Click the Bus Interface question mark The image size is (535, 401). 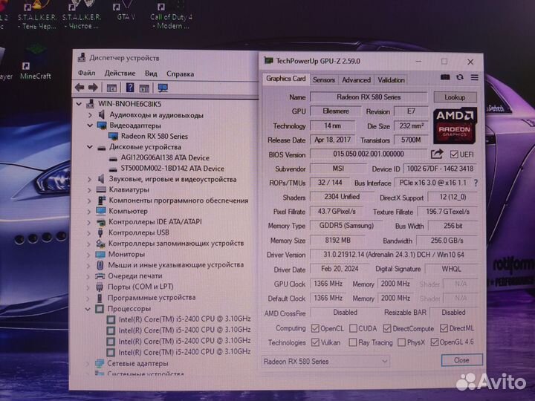click(476, 183)
